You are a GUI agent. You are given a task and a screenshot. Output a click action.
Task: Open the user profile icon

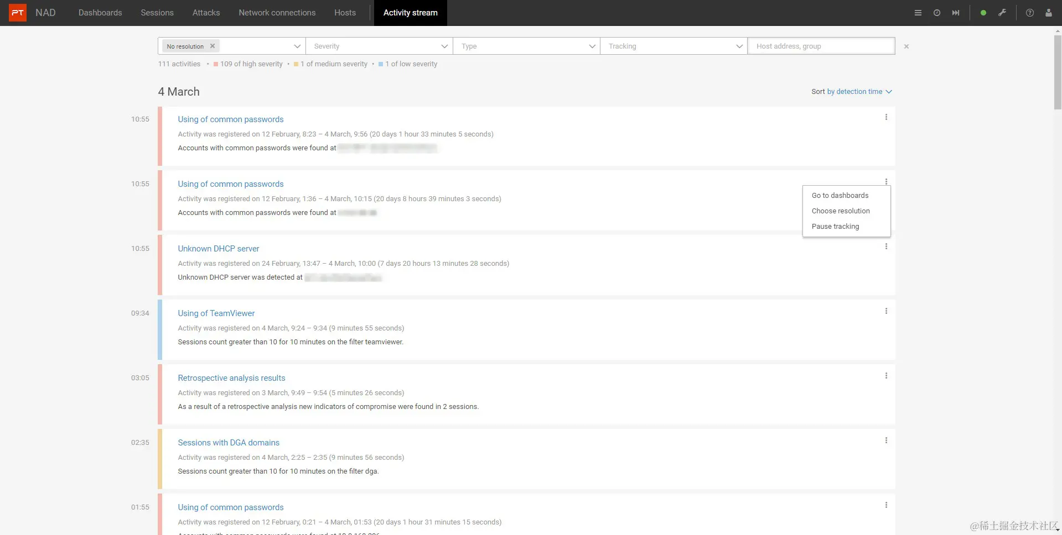[x=1049, y=13]
